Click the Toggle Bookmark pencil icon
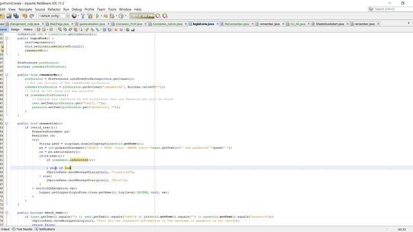The width and height of the screenshot is (413, 232). [x=87, y=30]
